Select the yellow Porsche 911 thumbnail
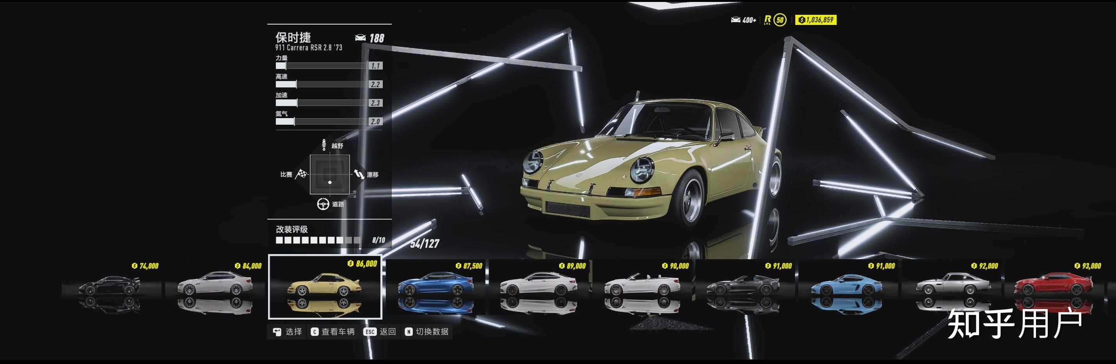The image size is (1116, 364). (325, 286)
